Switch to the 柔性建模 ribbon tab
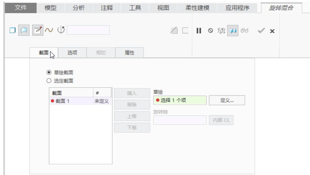 tap(197, 8)
